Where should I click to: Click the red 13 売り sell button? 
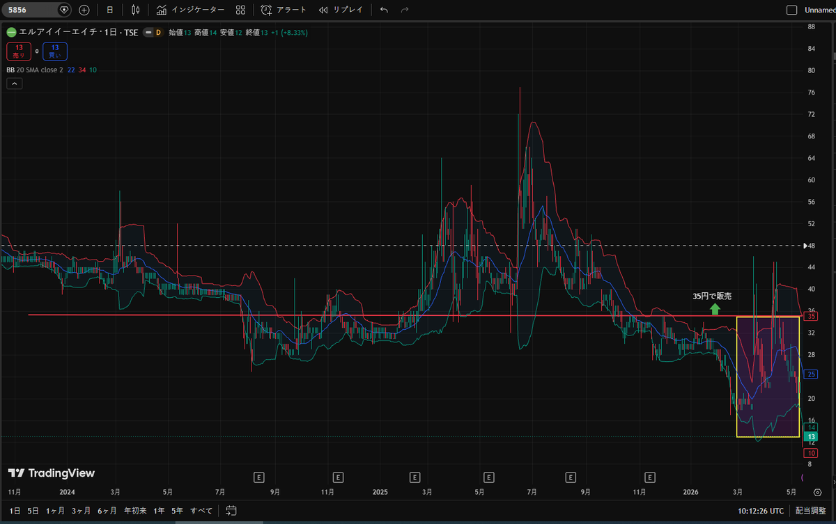tap(19, 51)
